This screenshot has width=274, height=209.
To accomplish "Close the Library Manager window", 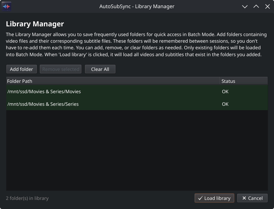I will [267, 7].
